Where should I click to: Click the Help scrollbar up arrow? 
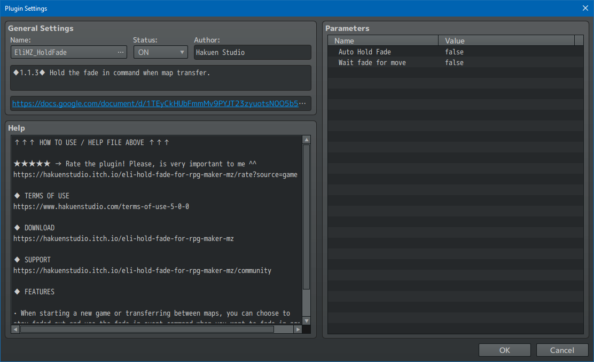307,140
